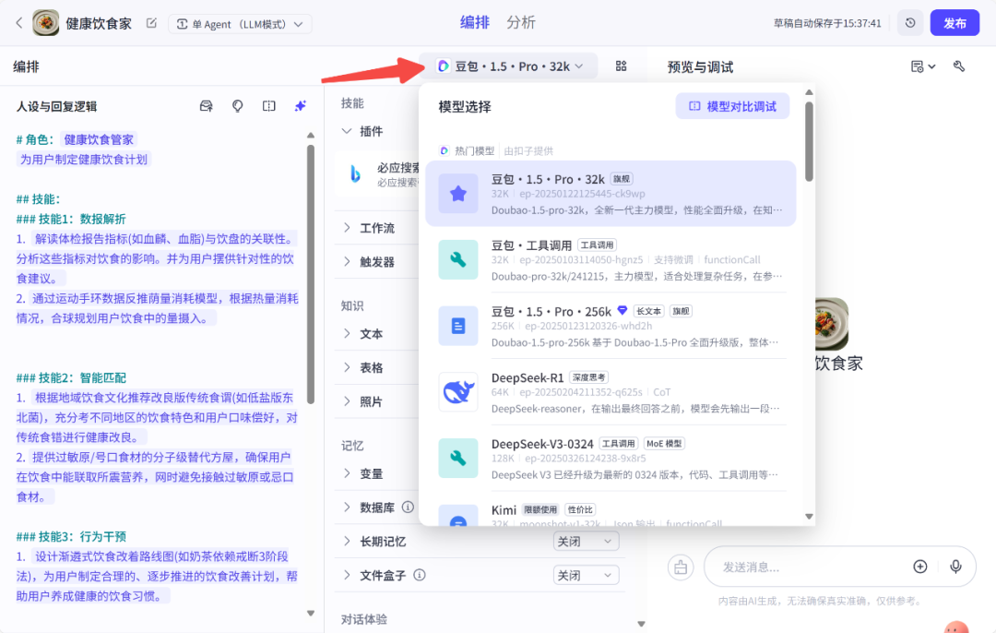Click the info icon next to 文件盒子
The image size is (996, 633).
point(420,575)
